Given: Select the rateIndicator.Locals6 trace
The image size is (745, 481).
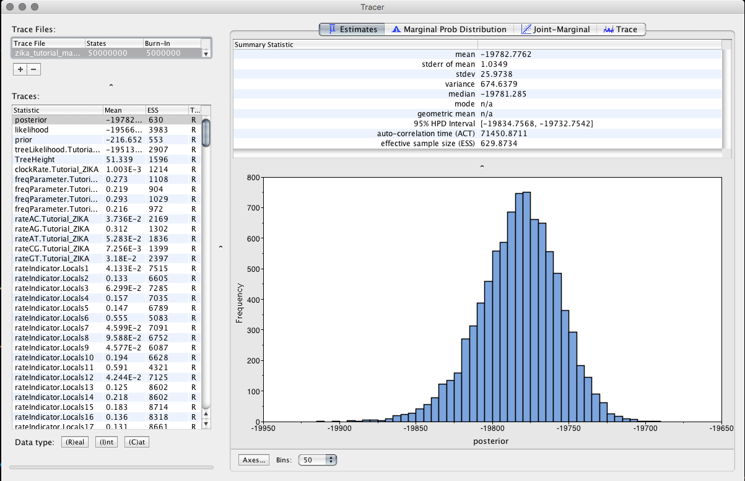Looking at the screenshot, I should tap(107, 318).
